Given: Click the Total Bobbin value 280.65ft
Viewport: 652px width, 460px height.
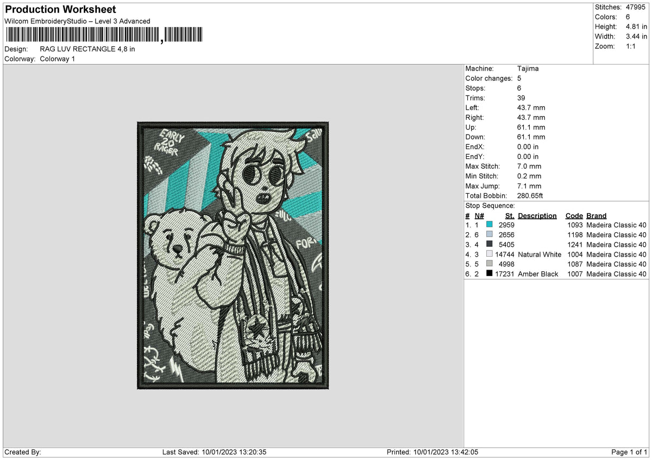Looking at the screenshot, I should click(x=530, y=195).
